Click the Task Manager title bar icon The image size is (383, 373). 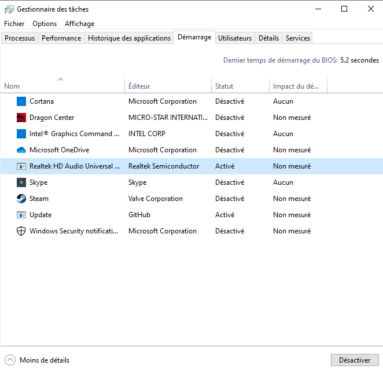9,9
